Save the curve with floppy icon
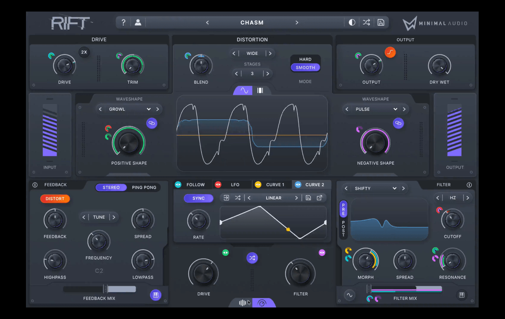505x319 pixels. [x=308, y=198]
